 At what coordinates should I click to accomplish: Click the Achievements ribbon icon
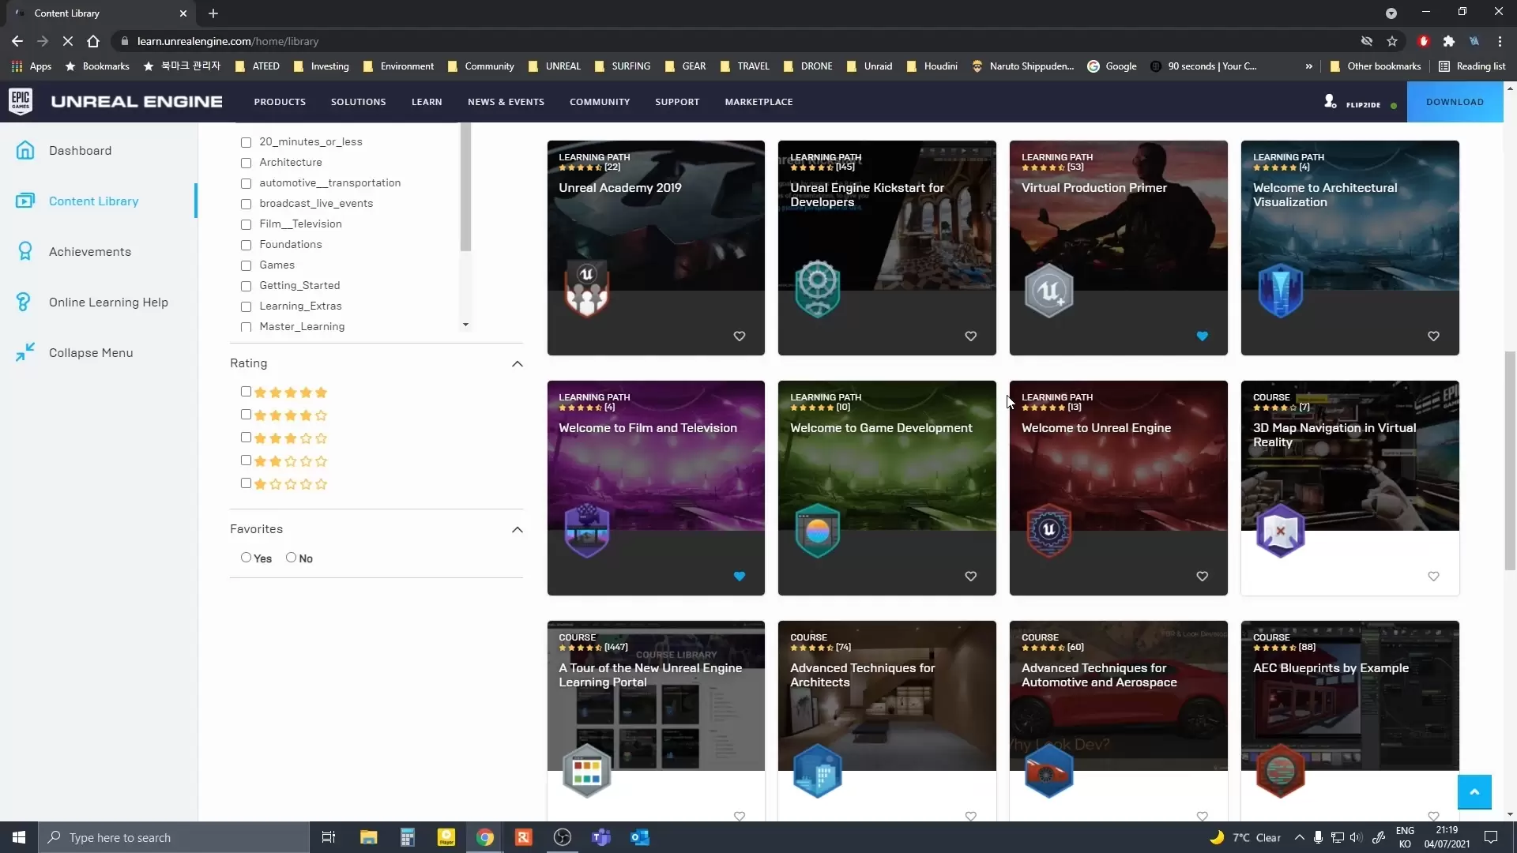click(x=25, y=251)
